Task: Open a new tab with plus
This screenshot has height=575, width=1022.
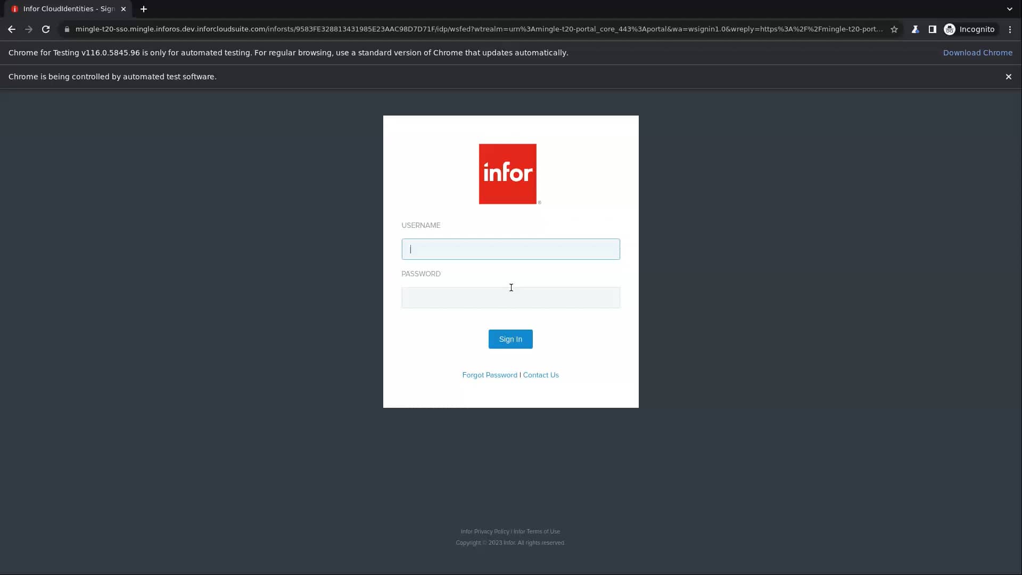Action: click(143, 9)
